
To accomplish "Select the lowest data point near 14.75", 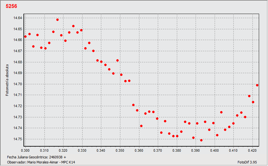I will [201, 140].
